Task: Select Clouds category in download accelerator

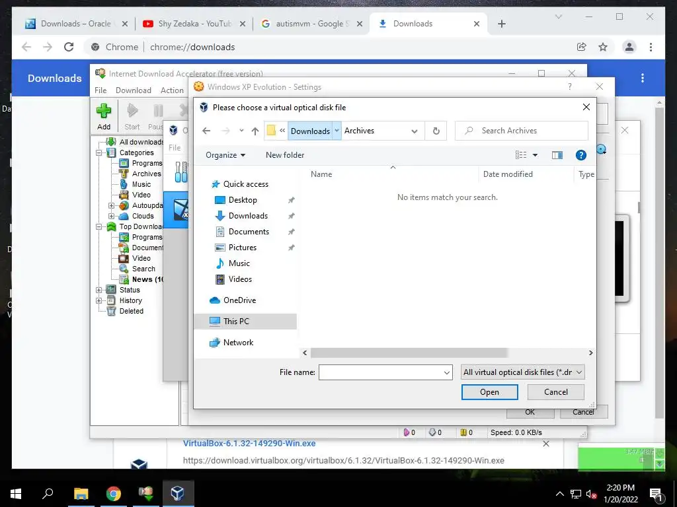Action: tap(143, 216)
